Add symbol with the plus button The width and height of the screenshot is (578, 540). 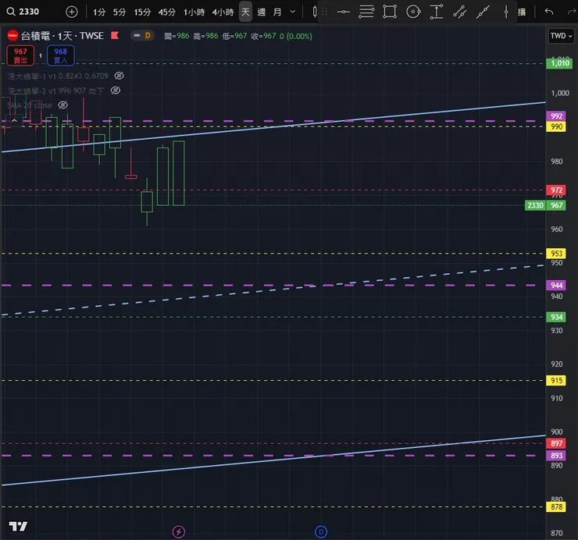point(72,12)
